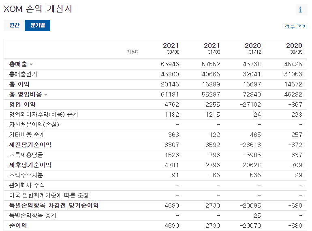The image size is (312, 231).
Task: Click 소득세충당금 row label
Action: 26,155
